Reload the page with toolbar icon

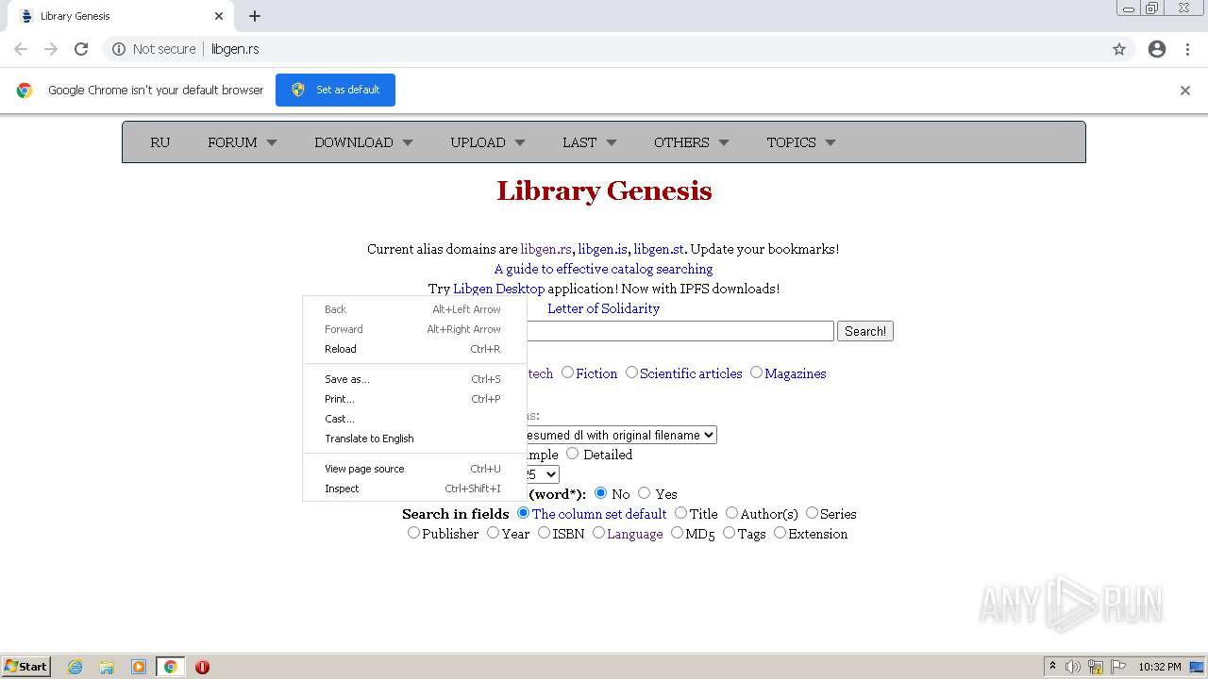81,49
